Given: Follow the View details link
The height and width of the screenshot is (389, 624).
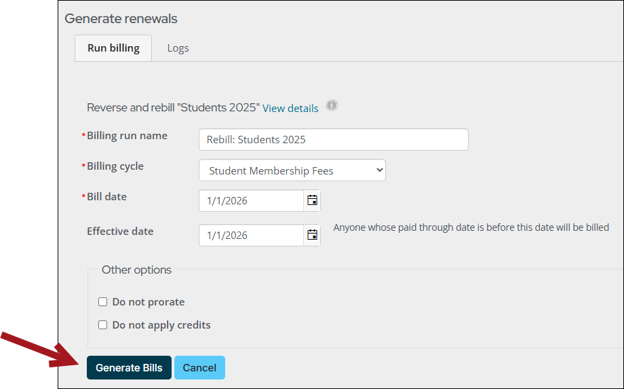Looking at the screenshot, I should [x=290, y=108].
